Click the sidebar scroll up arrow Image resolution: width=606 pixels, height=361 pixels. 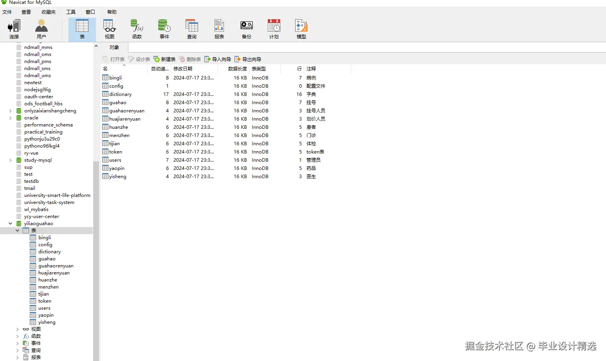96,46
